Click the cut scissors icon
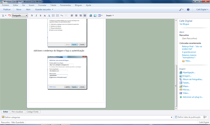This screenshot has width=210, height=125. 3,15
